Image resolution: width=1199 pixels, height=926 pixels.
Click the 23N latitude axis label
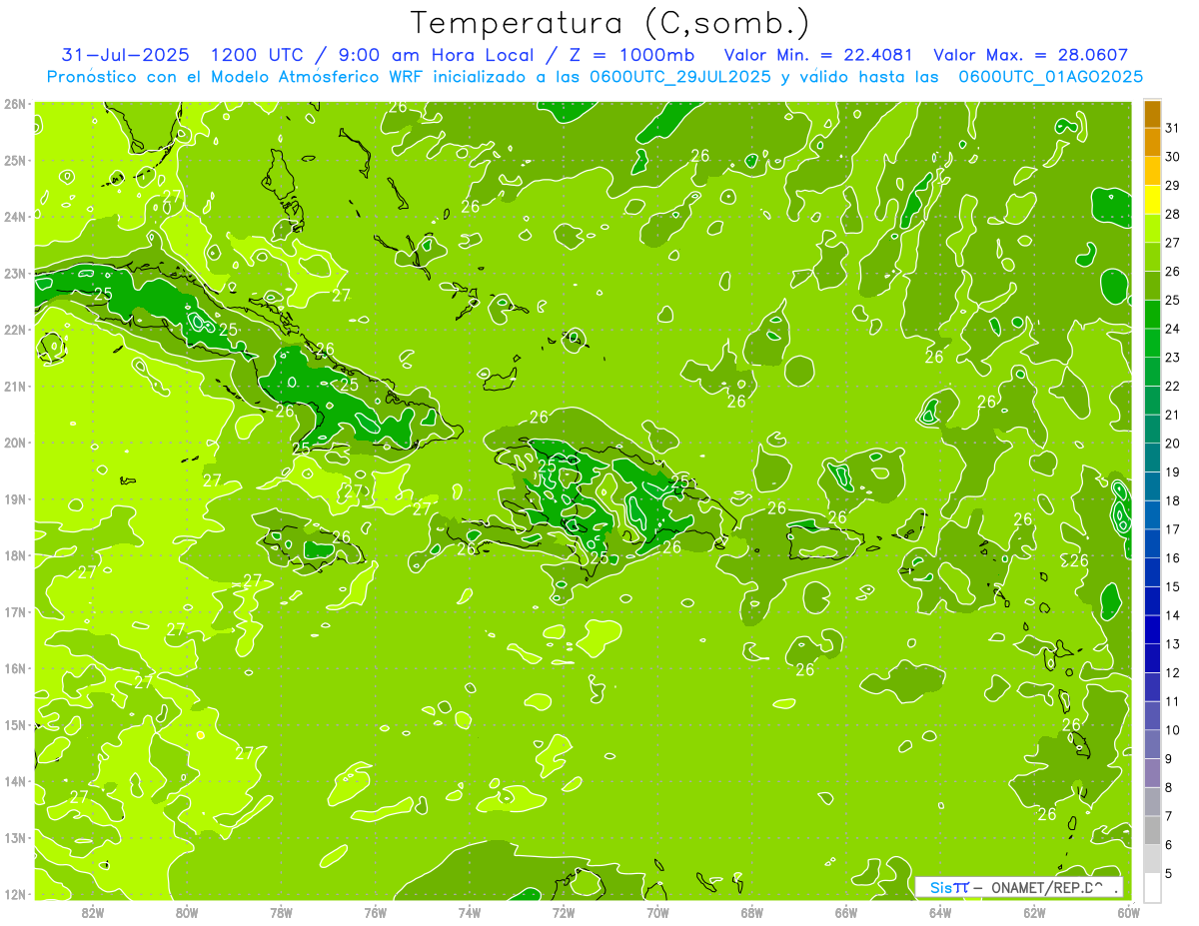click(x=14, y=273)
